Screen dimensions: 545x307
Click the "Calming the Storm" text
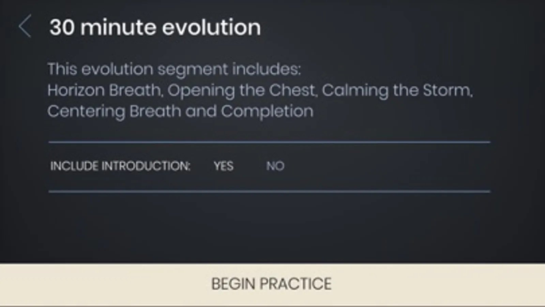point(397,90)
